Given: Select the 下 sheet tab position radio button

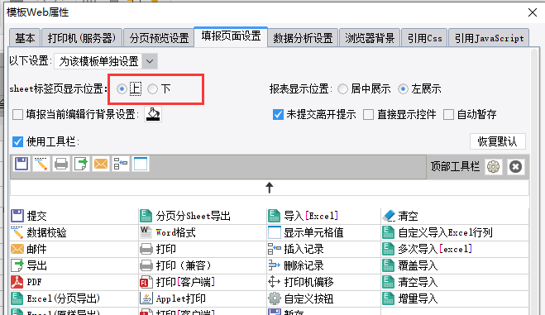Looking at the screenshot, I should coord(153,89).
